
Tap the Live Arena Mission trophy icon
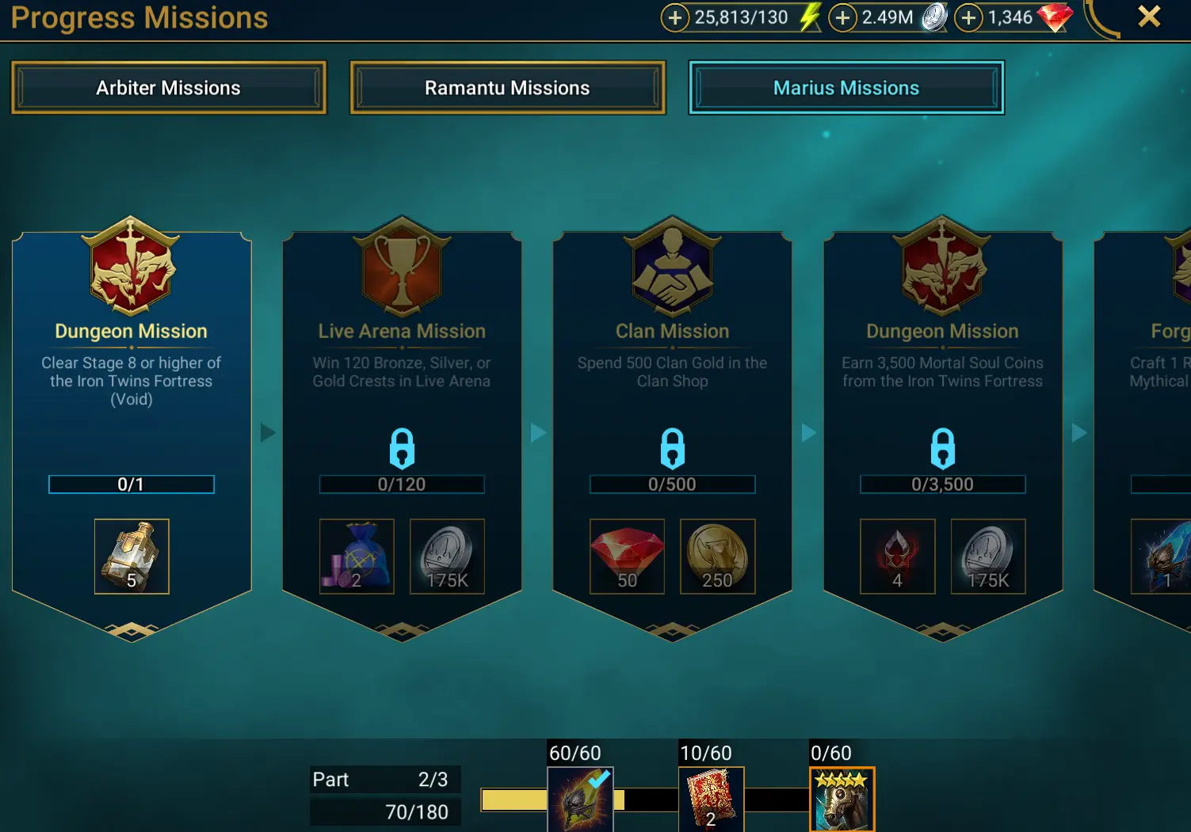coord(402,267)
